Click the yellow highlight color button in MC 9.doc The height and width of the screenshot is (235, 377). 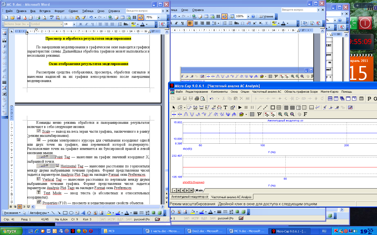click(x=134, y=24)
